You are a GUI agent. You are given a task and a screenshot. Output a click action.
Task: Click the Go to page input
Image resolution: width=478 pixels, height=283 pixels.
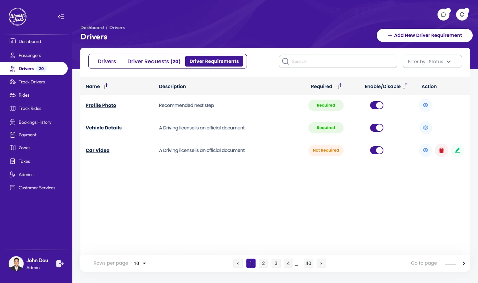coord(450,263)
